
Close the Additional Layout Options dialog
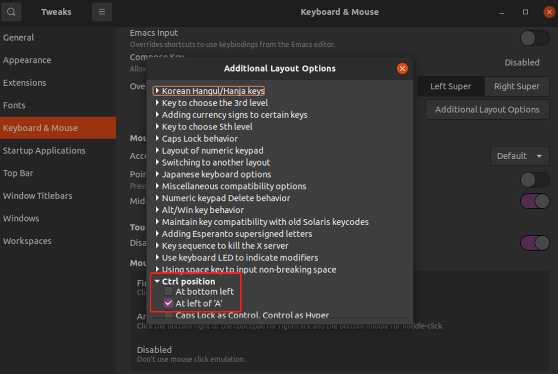[402, 68]
